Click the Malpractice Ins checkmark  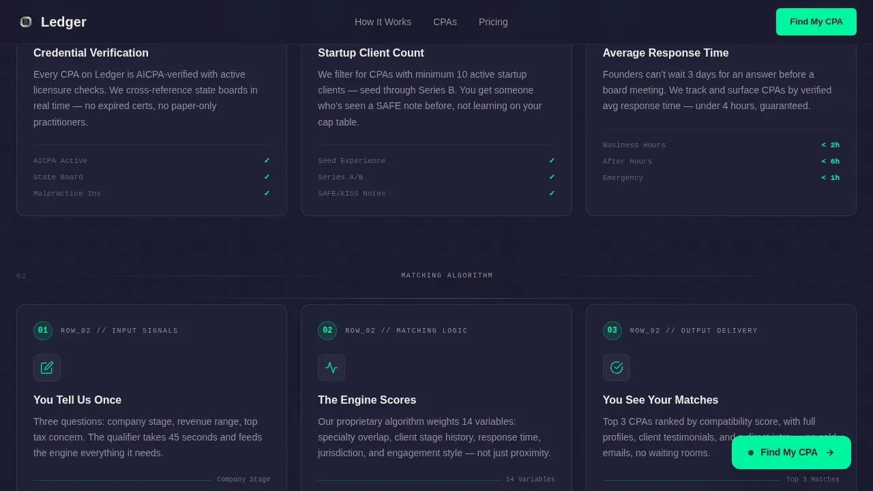click(x=267, y=194)
